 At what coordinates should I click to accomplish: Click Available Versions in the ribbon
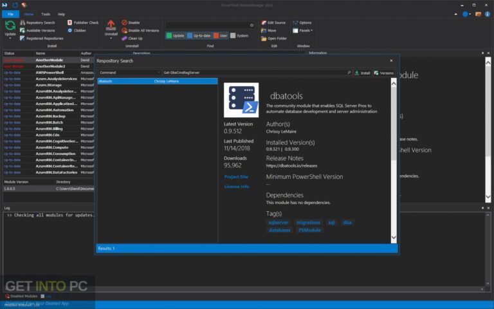[37, 31]
